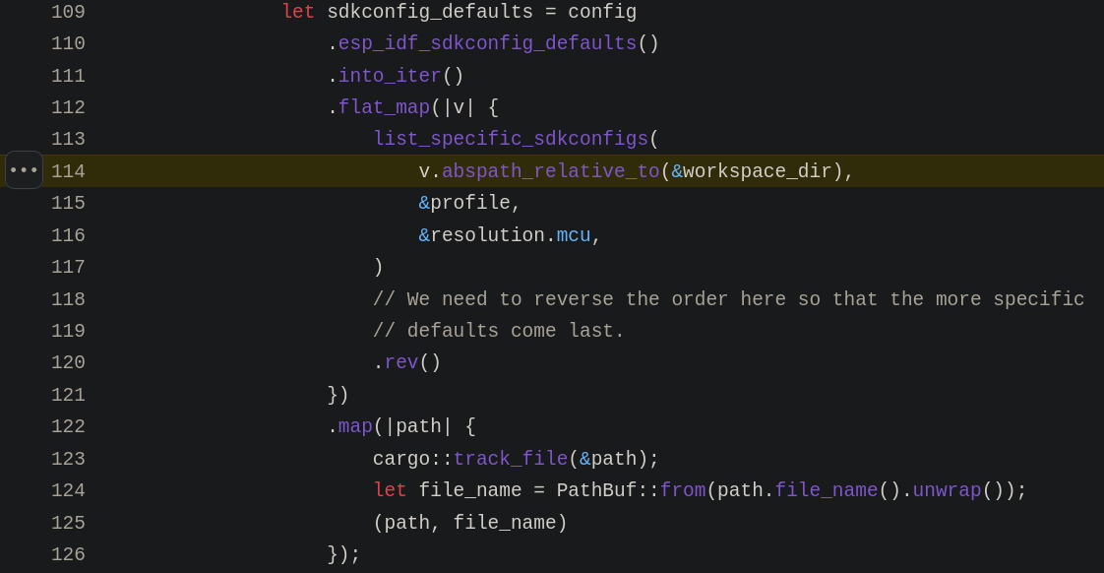Image resolution: width=1104 pixels, height=573 pixels.
Task: Click the list_specific_sdkconfigs function call
Action: pos(510,139)
